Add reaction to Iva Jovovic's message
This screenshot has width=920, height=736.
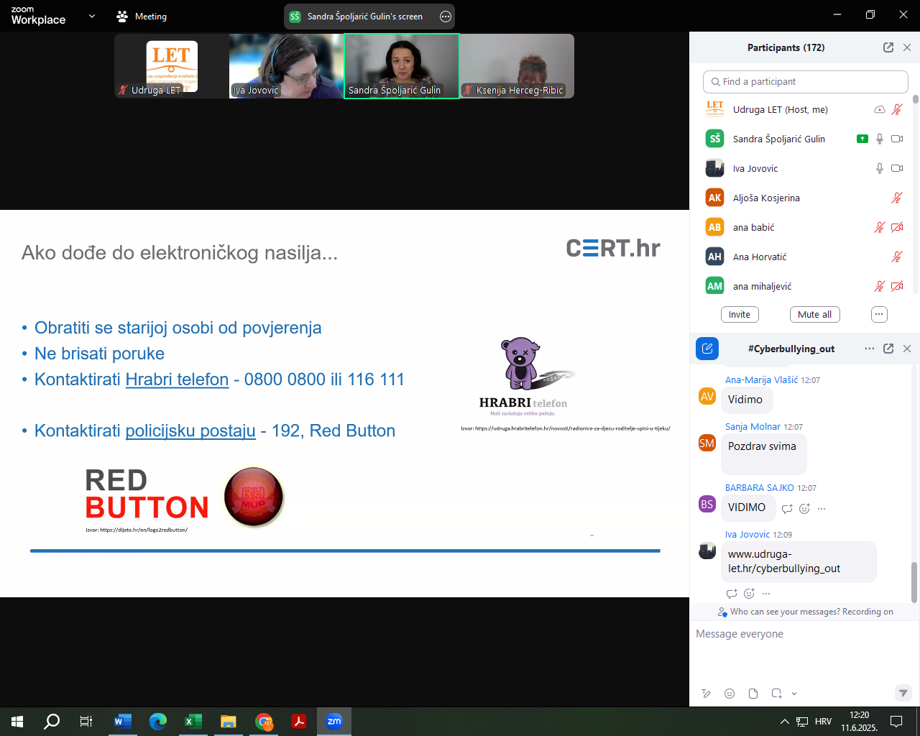tap(749, 594)
